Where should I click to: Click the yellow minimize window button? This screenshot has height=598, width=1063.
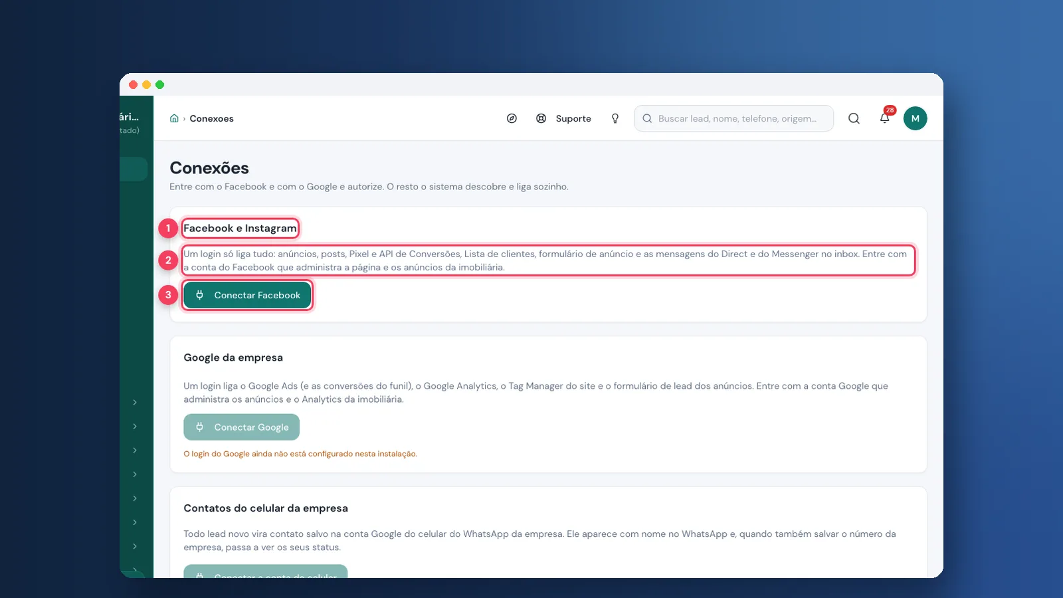[147, 84]
